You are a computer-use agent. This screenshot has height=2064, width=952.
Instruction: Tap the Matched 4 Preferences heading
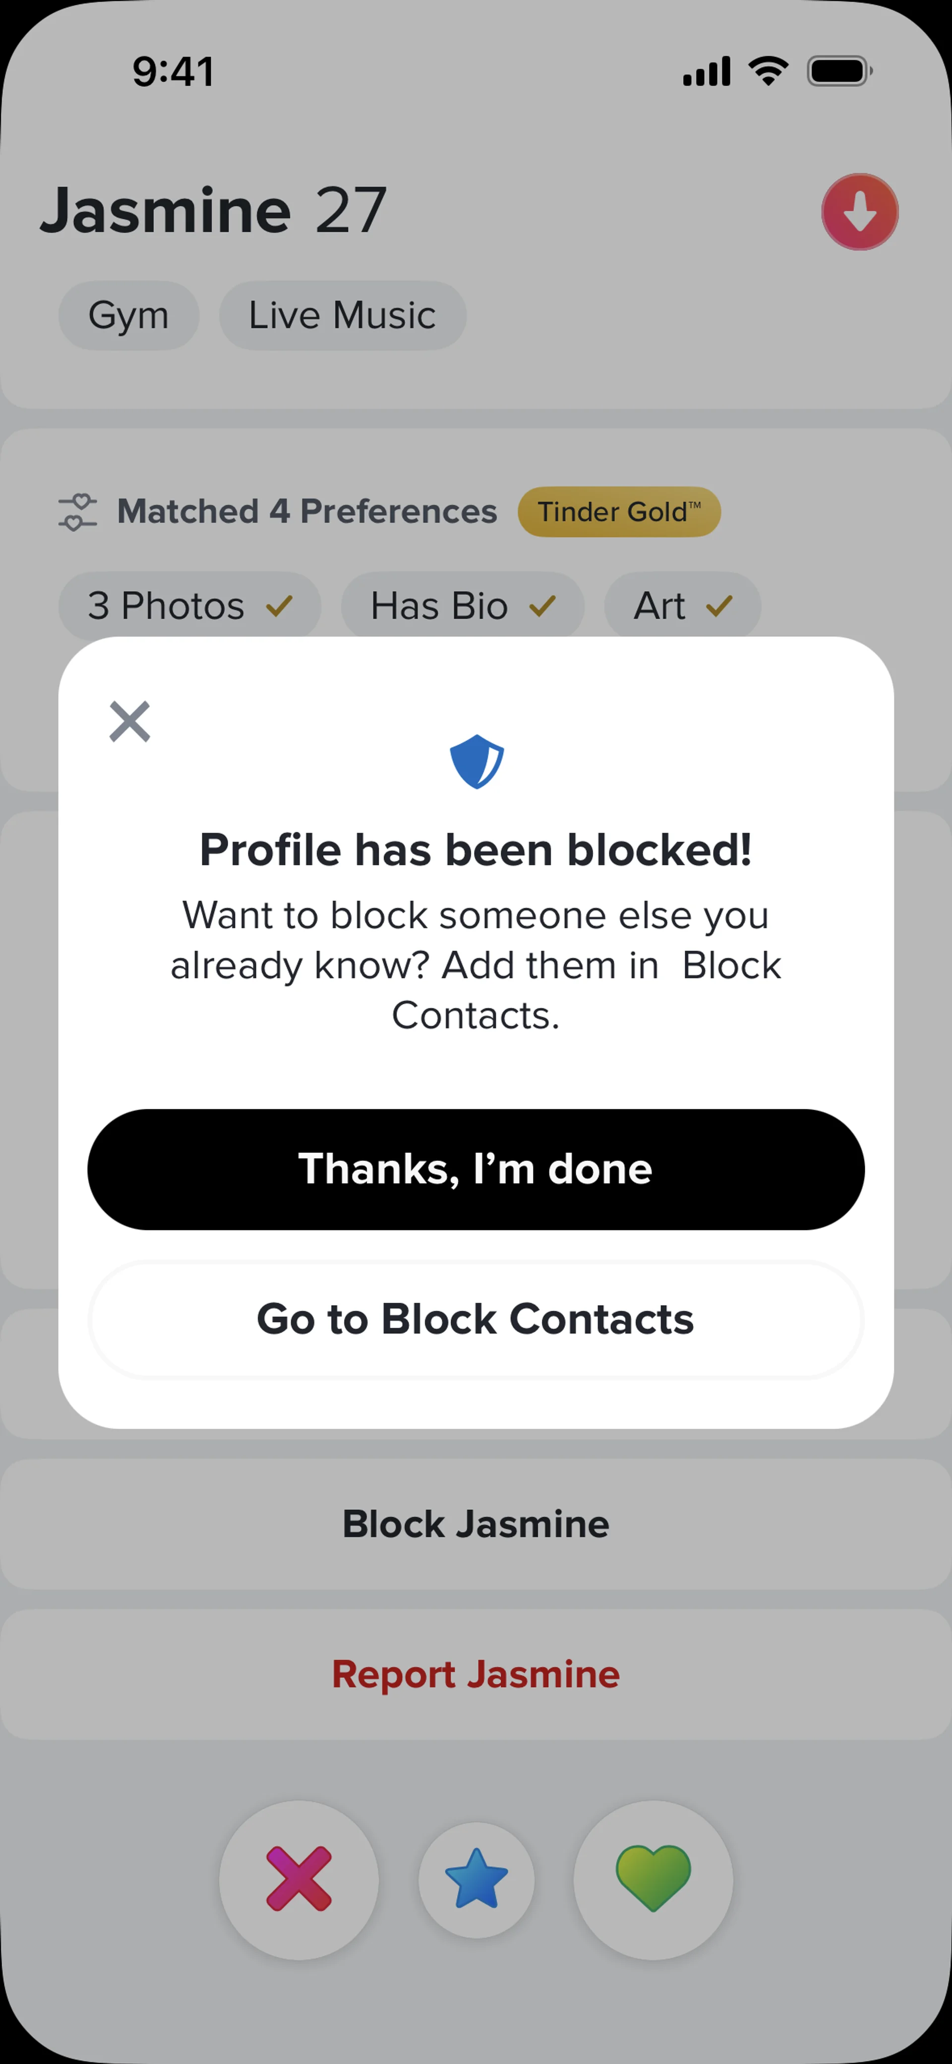307,511
